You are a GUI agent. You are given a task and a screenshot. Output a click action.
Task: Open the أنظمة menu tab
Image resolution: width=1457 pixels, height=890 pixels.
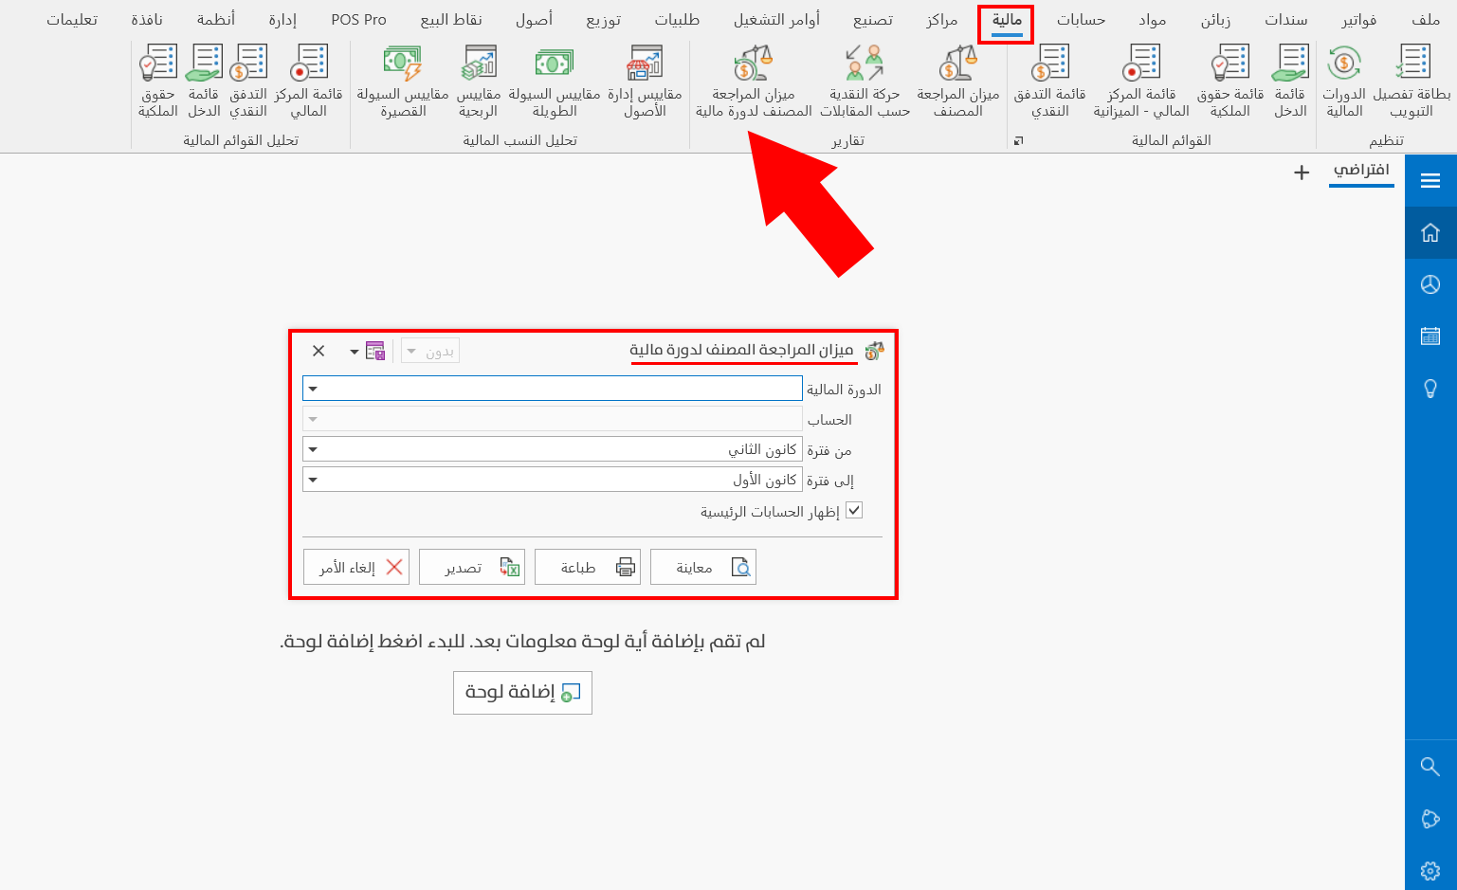(x=216, y=20)
